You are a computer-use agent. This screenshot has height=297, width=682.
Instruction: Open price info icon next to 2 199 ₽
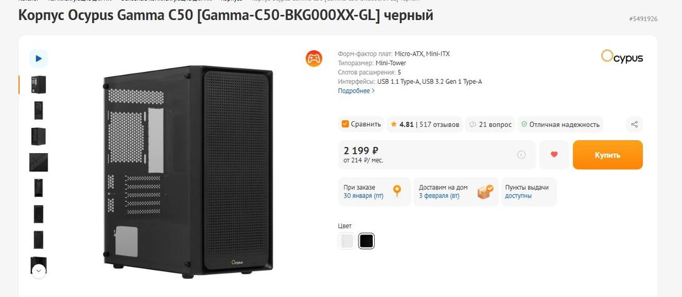pyautogui.click(x=521, y=154)
